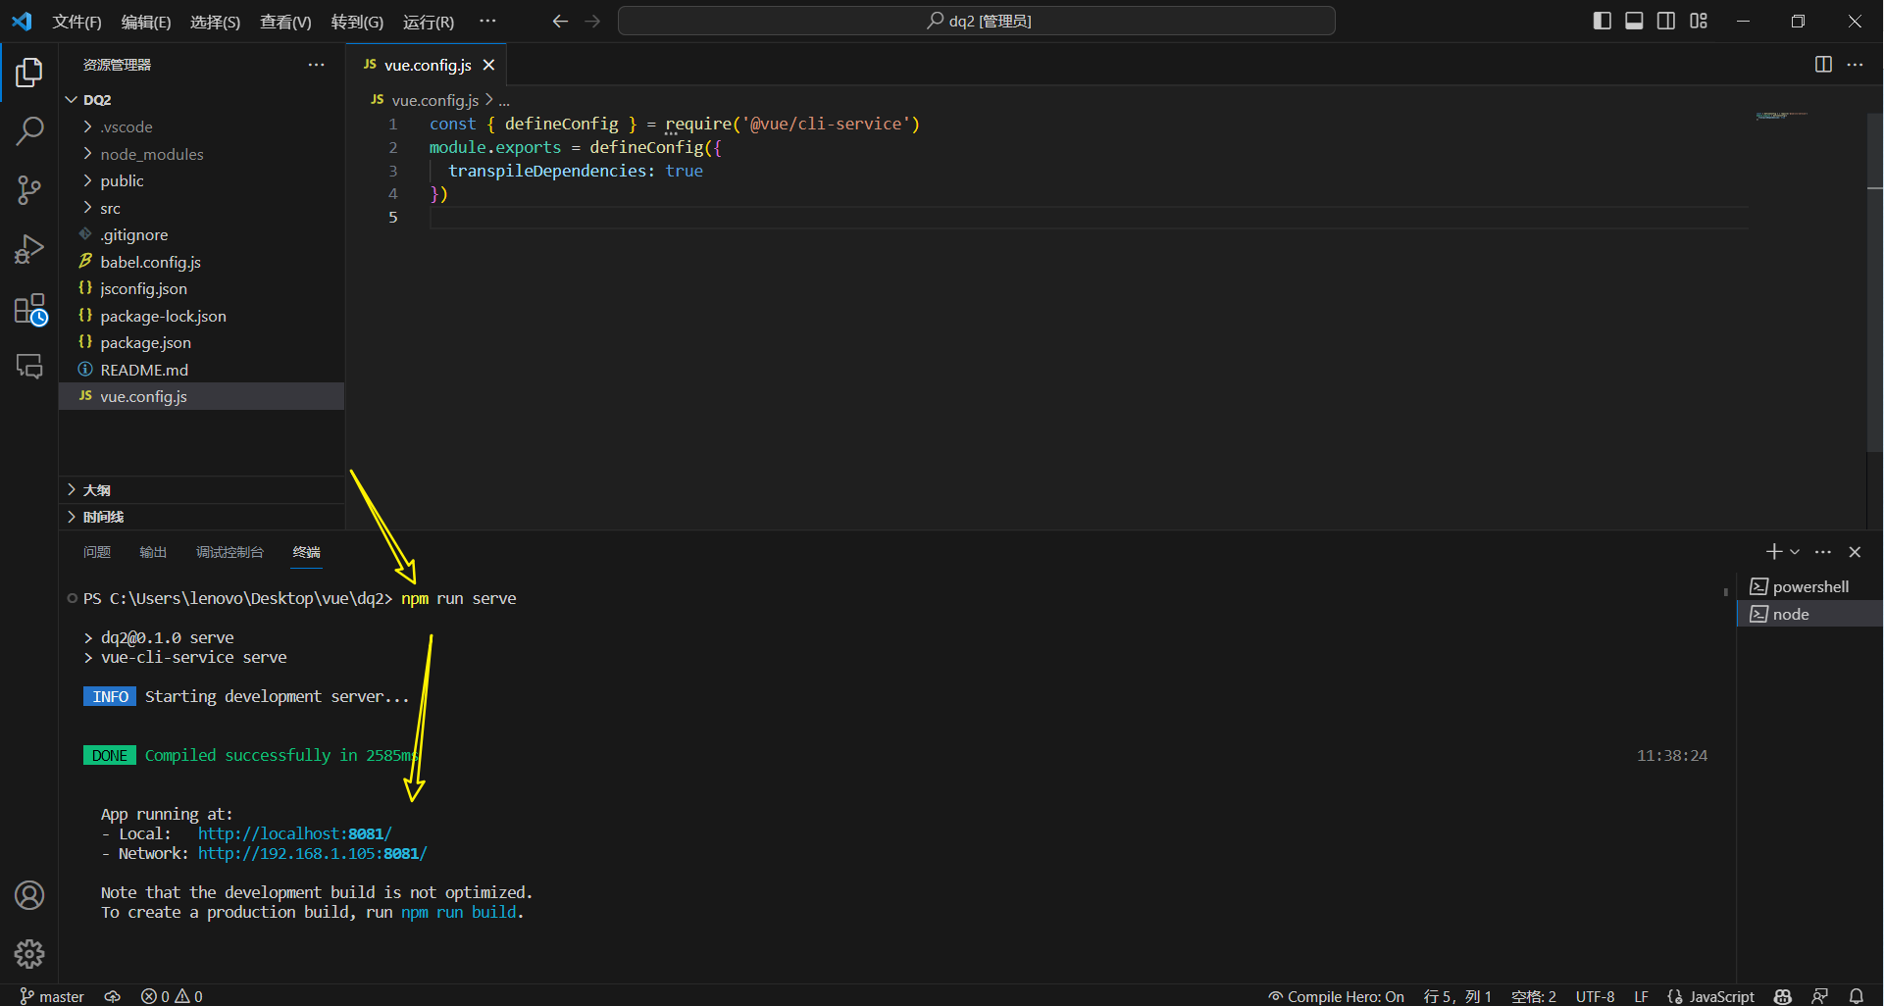1884x1006 pixels.
Task: Switch to the 问题 panel tab
Action: [97, 552]
